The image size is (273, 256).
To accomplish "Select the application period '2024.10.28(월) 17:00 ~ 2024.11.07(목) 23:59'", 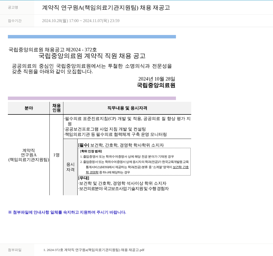I will click(x=81, y=21).
